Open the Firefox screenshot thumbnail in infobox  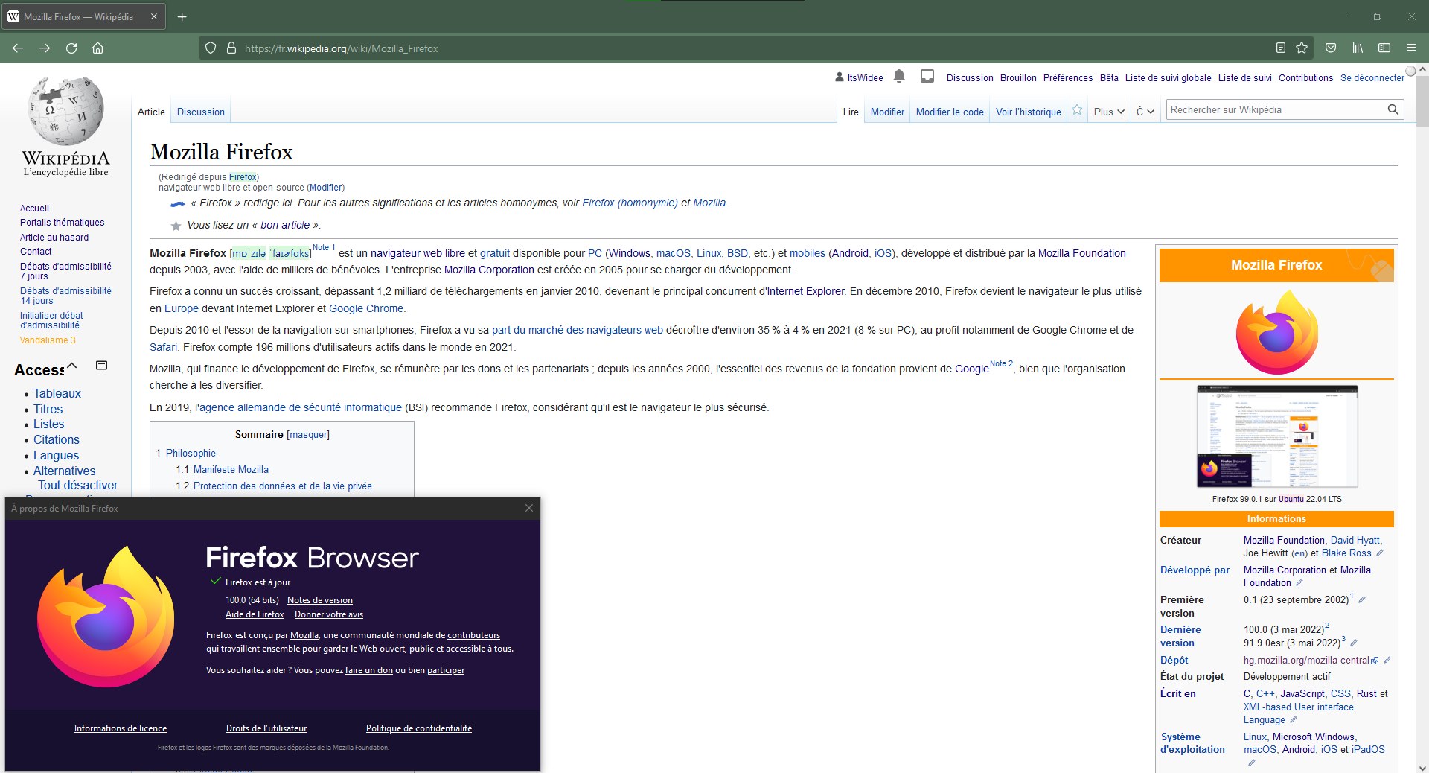point(1277,436)
